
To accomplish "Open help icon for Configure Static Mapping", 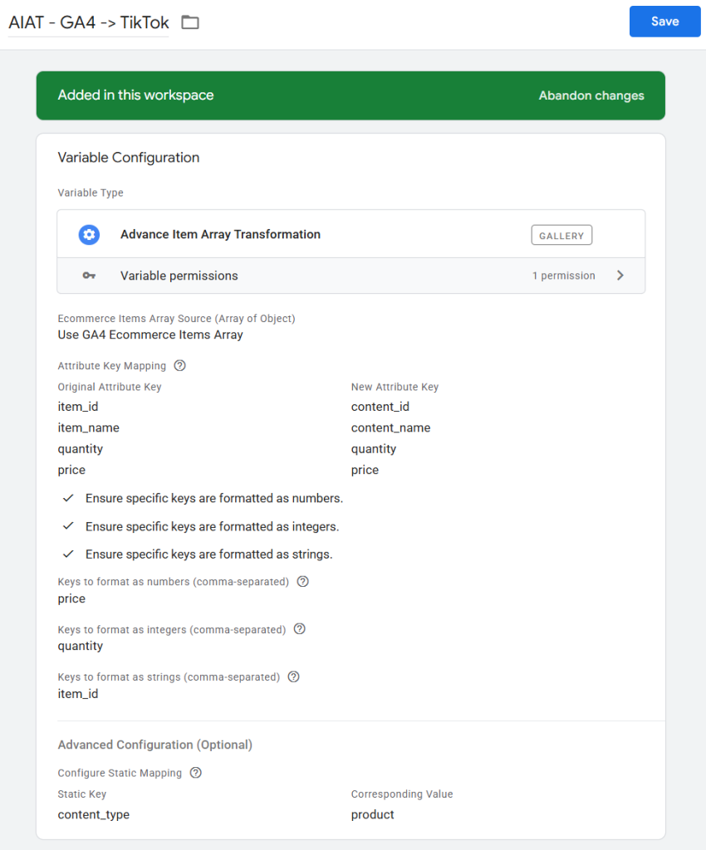I will tap(196, 773).
